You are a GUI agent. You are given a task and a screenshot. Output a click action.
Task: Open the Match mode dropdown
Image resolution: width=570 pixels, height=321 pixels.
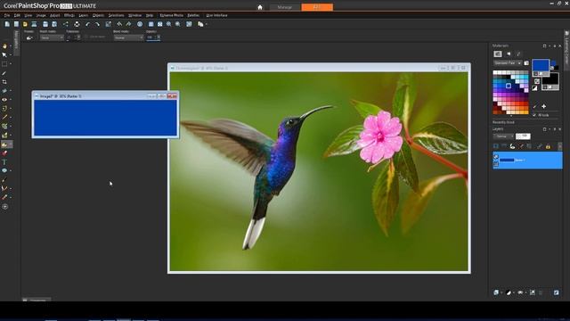pyautogui.click(x=52, y=37)
